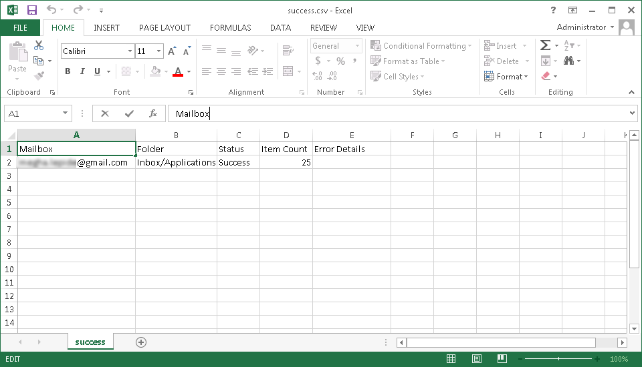642x367 pixels.
Task: Open the green FILE menu button
Action: coord(20,28)
